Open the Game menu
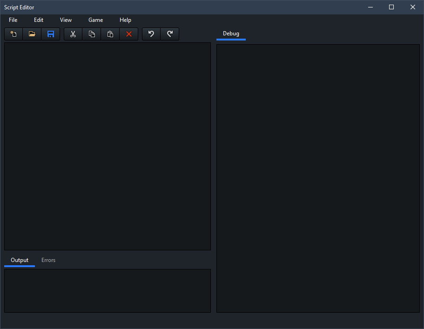Viewport: 424px width, 329px height. tap(95, 20)
